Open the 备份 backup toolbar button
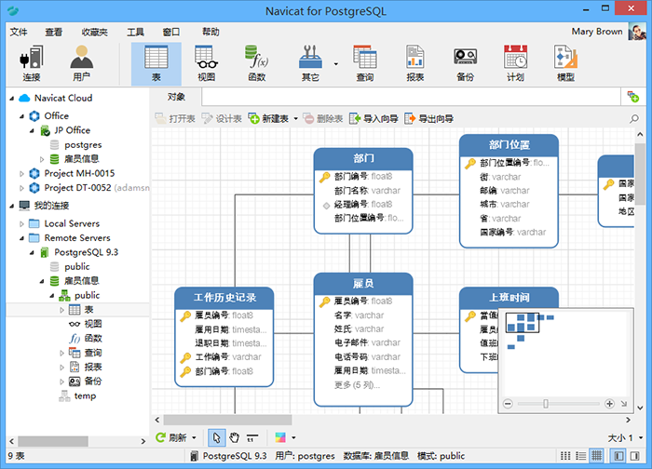The width and height of the screenshot is (652, 469). click(x=466, y=63)
